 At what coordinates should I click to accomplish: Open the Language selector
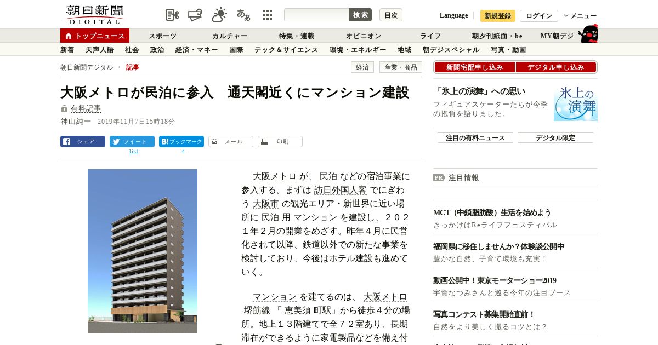click(453, 15)
